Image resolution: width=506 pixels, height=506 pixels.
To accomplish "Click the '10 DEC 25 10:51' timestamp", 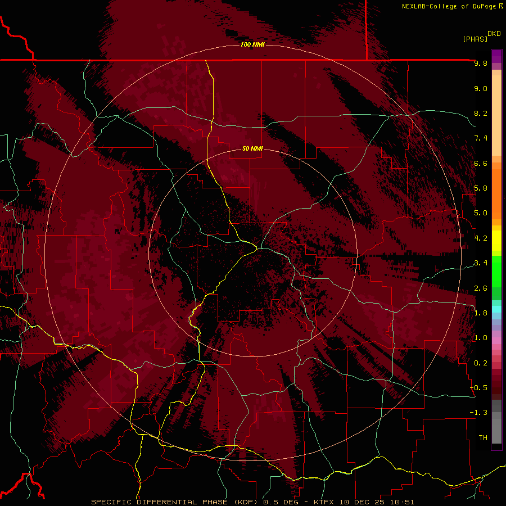I will (377, 502).
